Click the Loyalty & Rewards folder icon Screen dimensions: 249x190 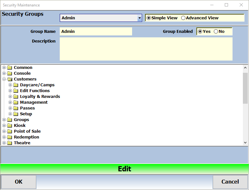point(16,97)
